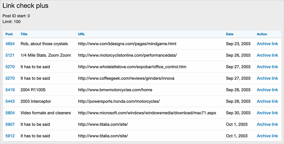Archive the microsoft.com windowsmedia link

[x=267, y=113]
